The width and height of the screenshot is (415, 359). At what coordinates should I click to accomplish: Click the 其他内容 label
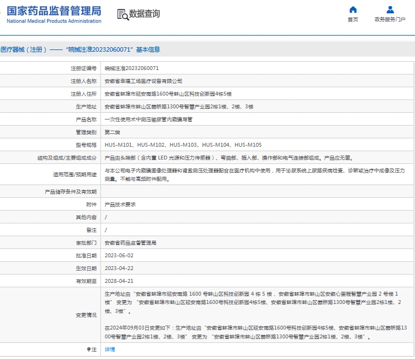pyautogui.click(x=87, y=217)
